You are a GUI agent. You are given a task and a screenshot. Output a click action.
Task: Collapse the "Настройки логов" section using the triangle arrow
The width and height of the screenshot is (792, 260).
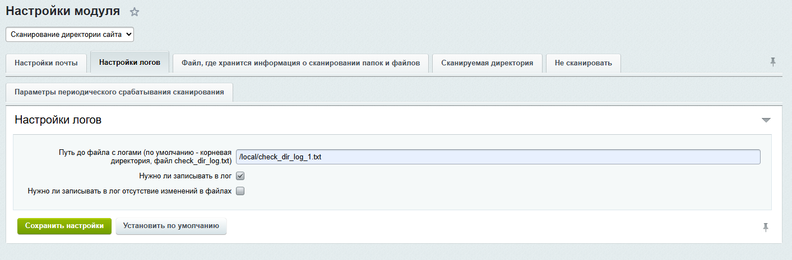[766, 120]
